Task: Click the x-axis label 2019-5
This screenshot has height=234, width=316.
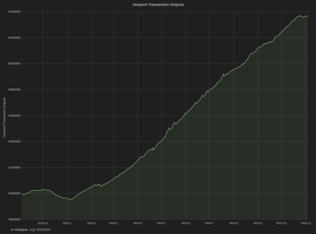Action: [161, 223]
